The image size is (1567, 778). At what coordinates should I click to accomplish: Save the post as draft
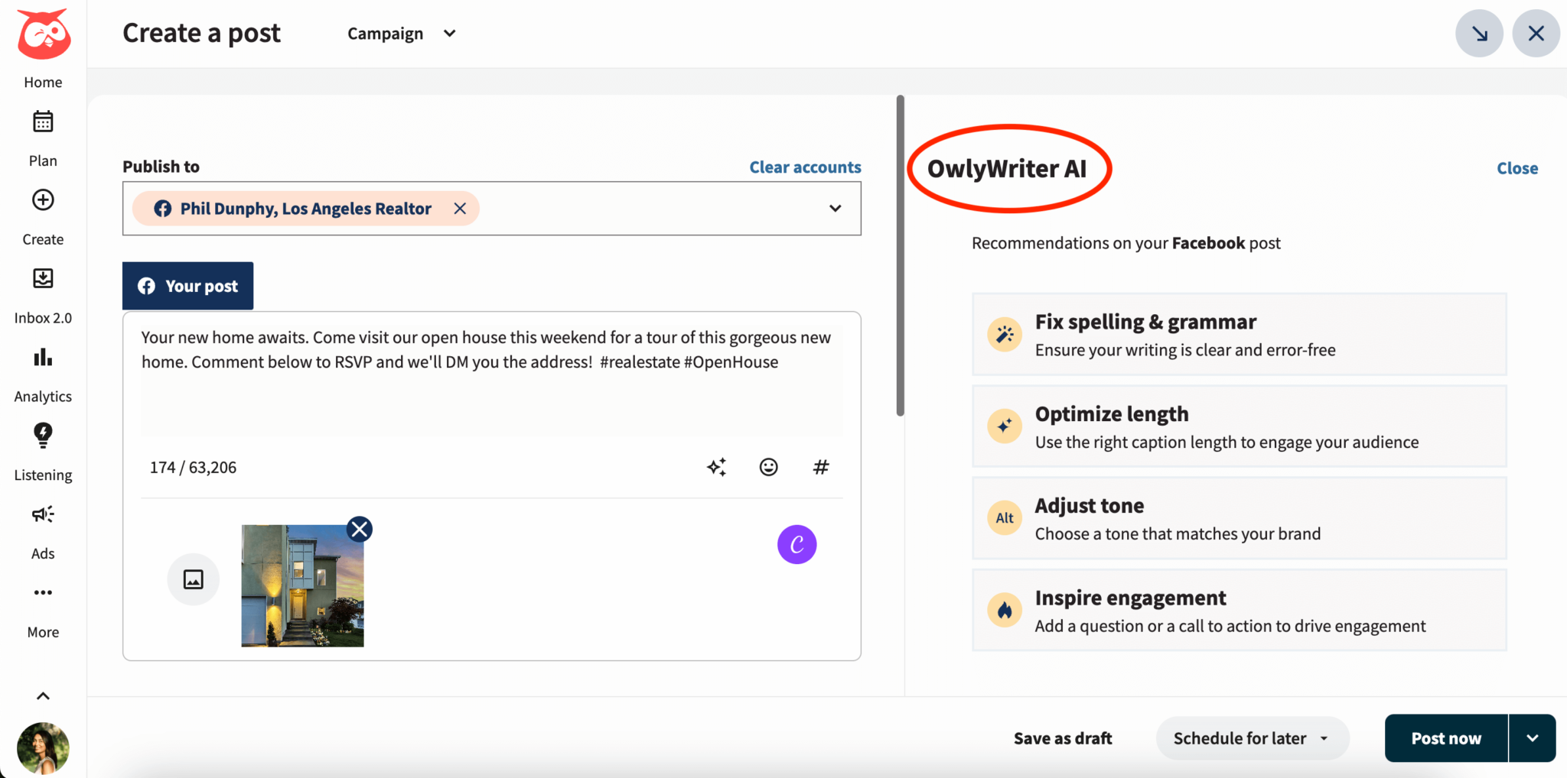click(1062, 738)
